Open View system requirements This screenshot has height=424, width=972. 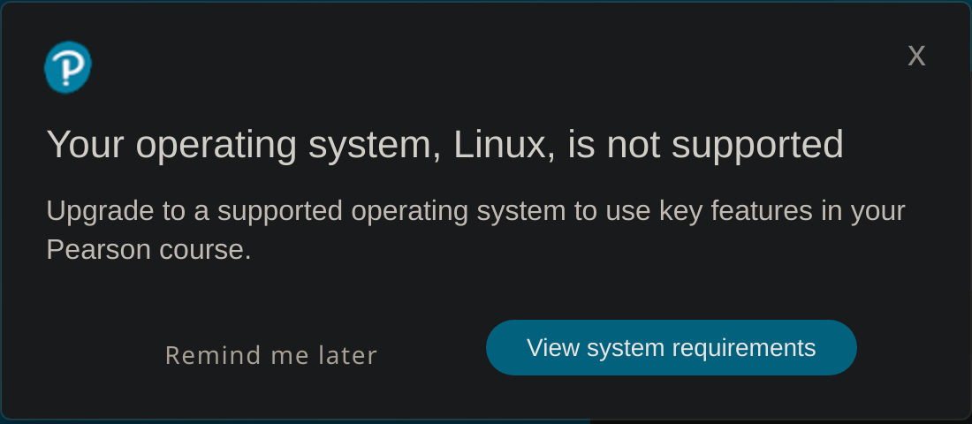pos(671,348)
